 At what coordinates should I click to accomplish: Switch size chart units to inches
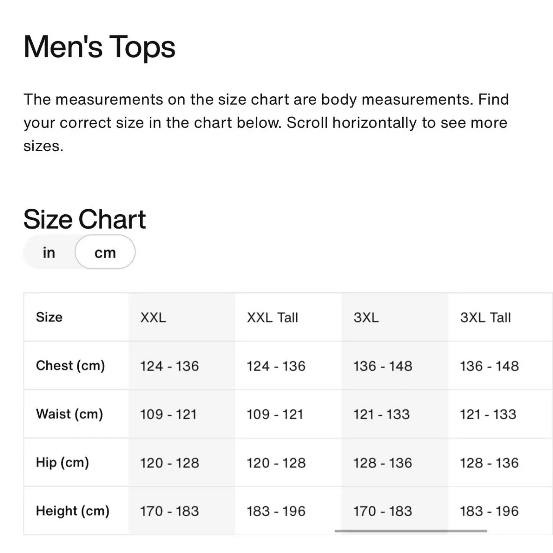pyautogui.click(x=49, y=253)
